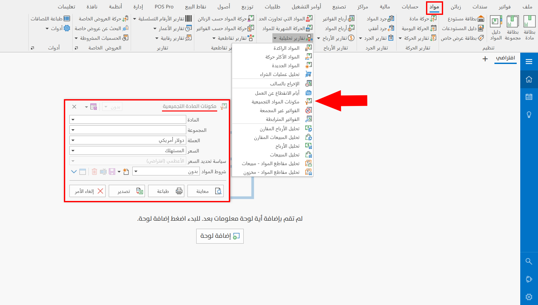Open أرباح المواد item profits report

[340, 28]
